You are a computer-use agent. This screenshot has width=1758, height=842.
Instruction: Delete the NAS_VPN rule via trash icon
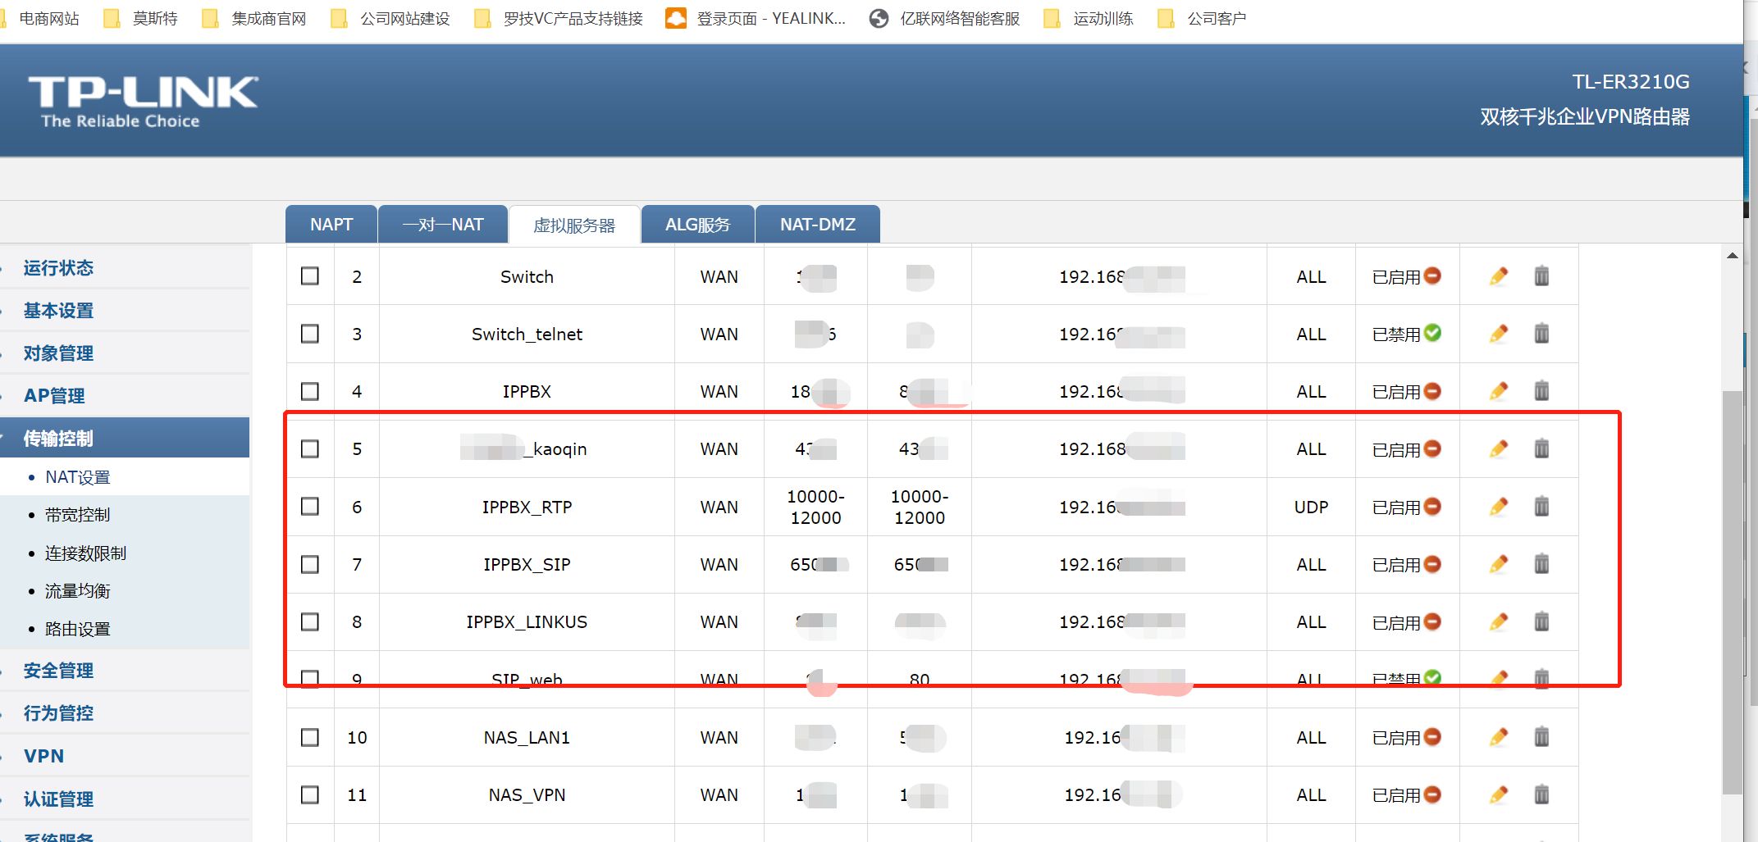coord(1541,794)
